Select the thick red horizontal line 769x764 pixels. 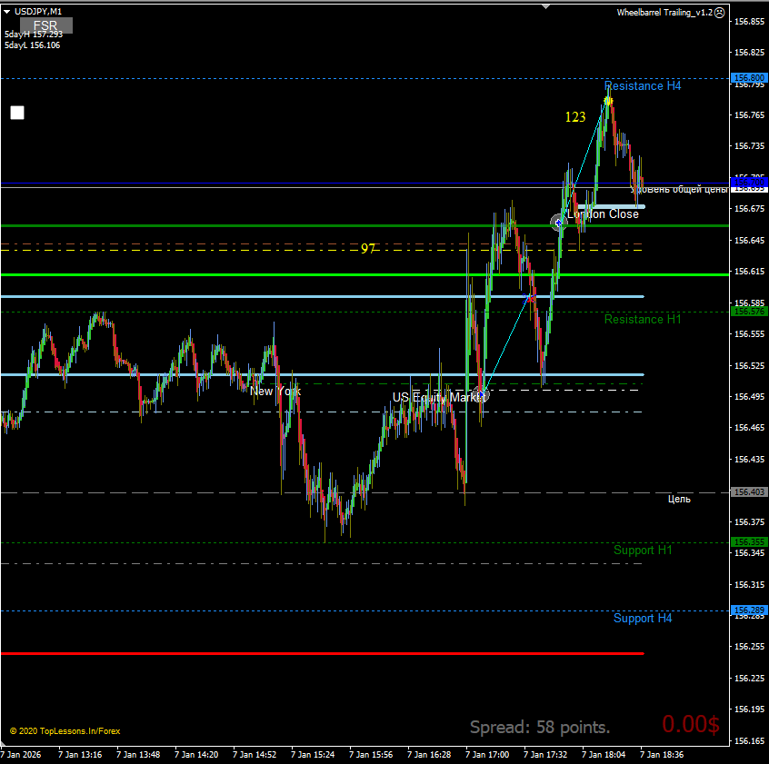(322, 653)
